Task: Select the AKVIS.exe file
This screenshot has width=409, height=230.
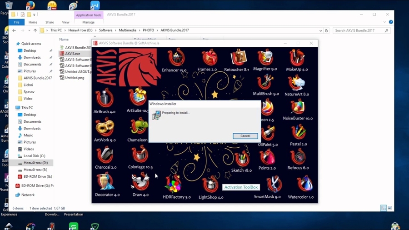Action: 72,54
